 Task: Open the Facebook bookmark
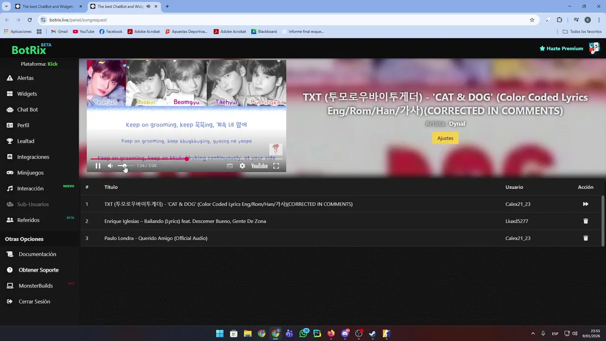(x=111, y=32)
